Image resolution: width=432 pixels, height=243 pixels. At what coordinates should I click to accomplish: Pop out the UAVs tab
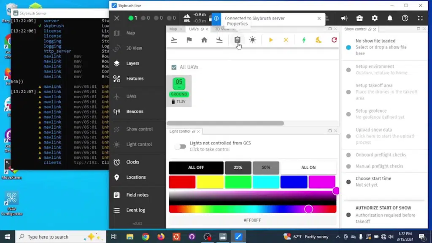pyautogui.click(x=202, y=29)
